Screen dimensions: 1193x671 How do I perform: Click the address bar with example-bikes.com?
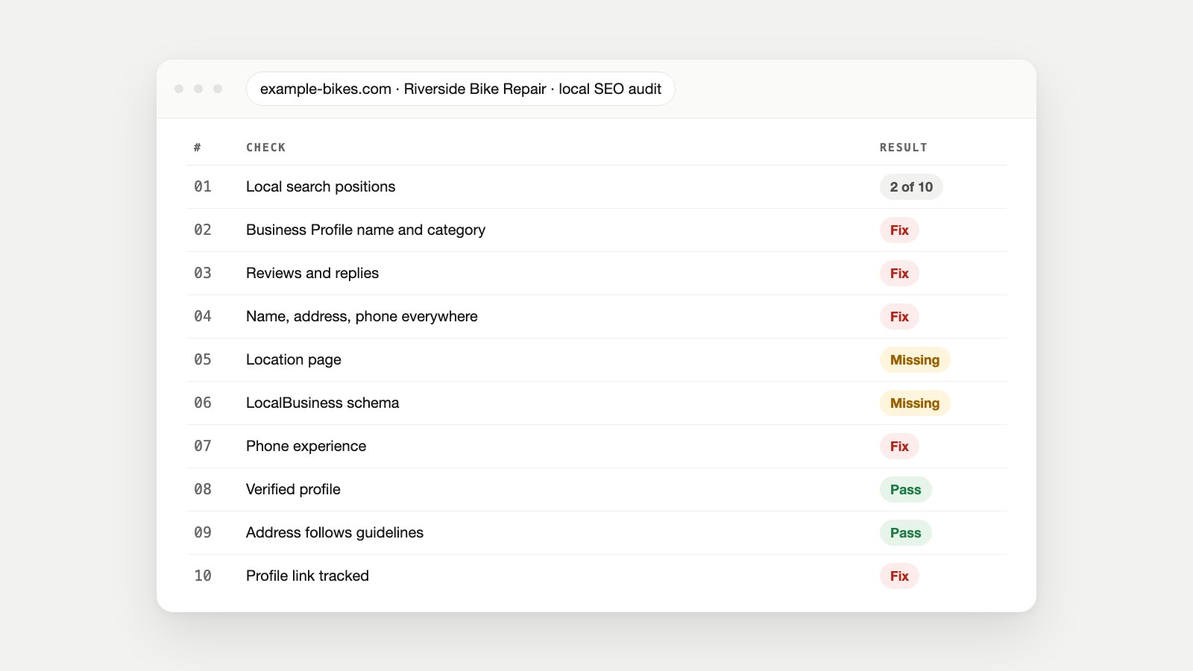click(460, 89)
